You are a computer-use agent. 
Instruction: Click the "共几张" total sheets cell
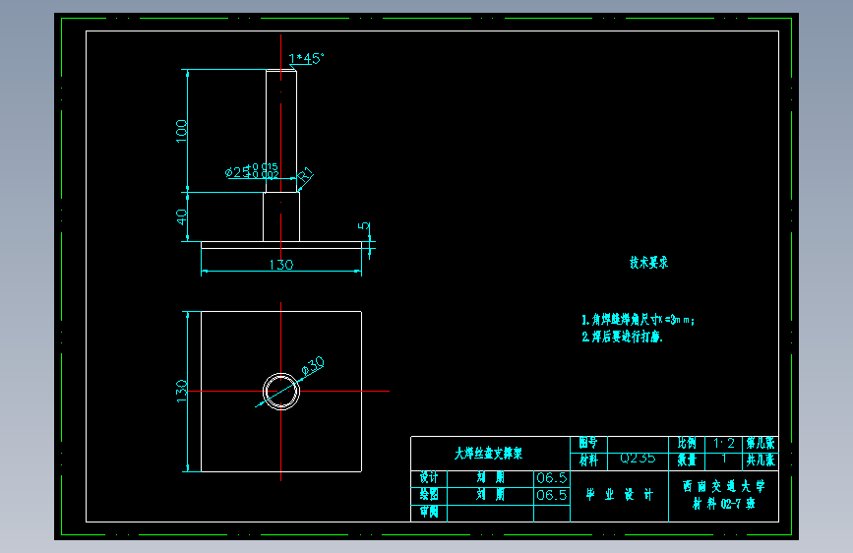(761, 461)
